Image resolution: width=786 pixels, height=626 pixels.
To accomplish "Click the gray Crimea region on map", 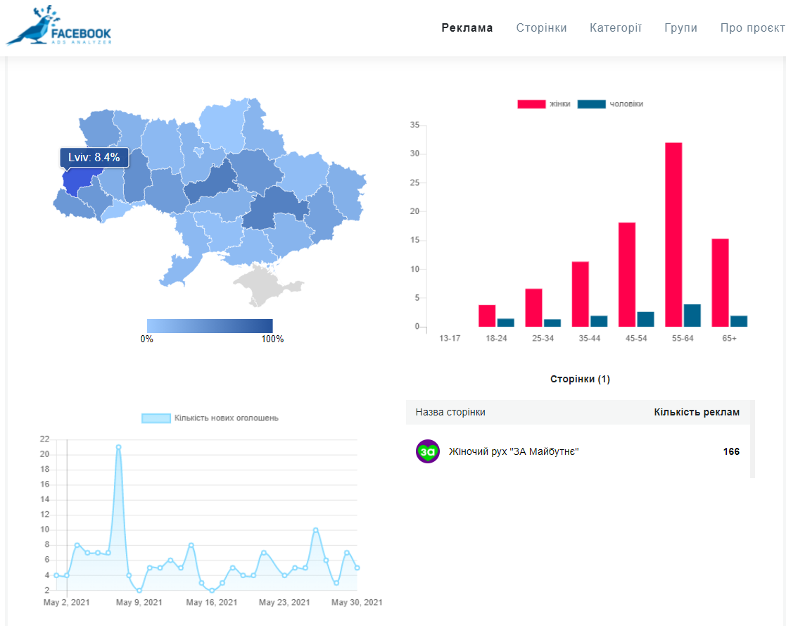I will click(264, 287).
